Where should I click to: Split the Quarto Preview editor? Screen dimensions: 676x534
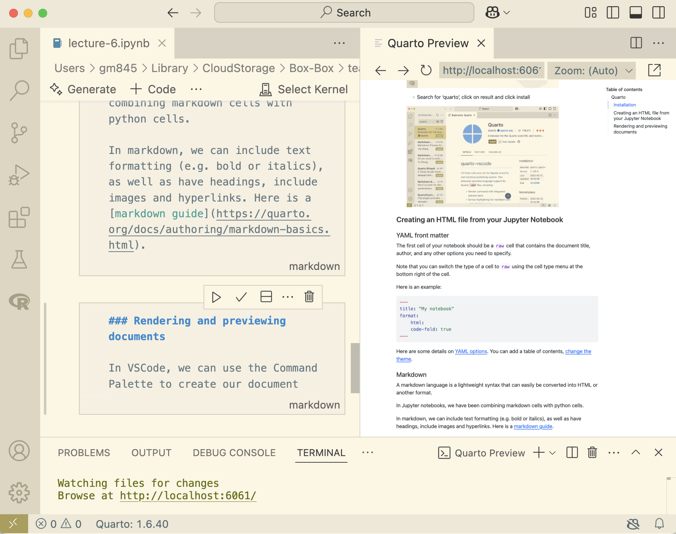(636, 43)
